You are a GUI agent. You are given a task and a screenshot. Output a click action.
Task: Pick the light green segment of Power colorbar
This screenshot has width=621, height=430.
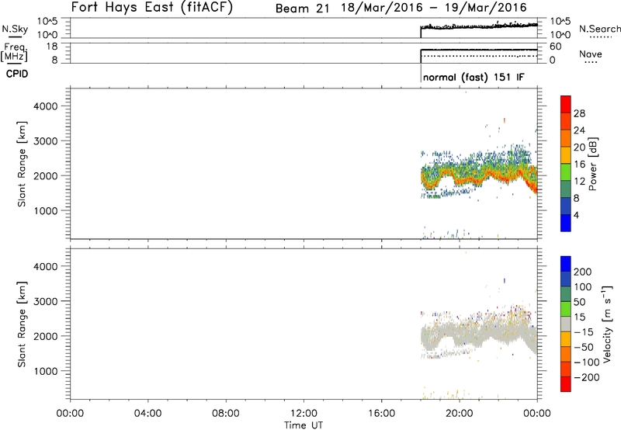(566, 172)
